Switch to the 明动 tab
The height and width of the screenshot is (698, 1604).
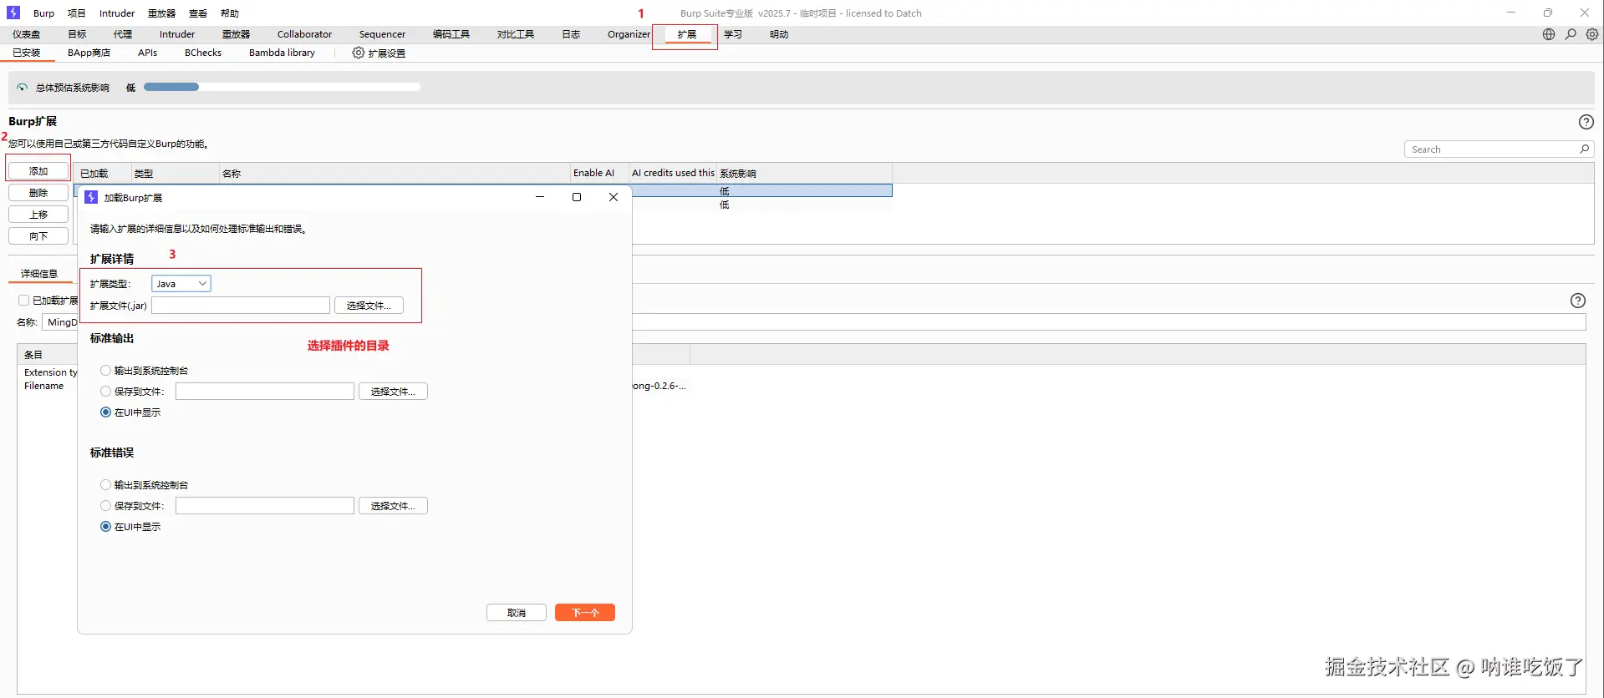[779, 34]
